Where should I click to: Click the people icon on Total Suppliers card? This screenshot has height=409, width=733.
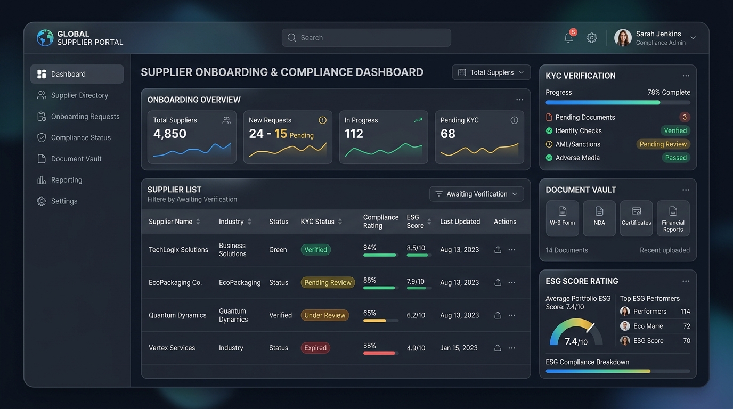pyautogui.click(x=226, y=120)
